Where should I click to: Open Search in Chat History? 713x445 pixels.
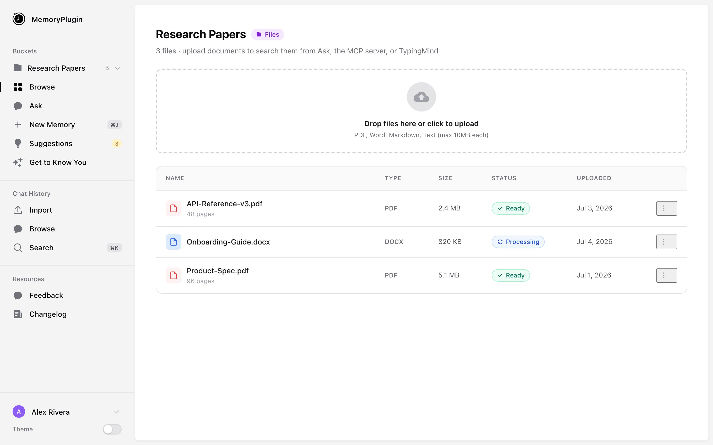click(67, 248)
